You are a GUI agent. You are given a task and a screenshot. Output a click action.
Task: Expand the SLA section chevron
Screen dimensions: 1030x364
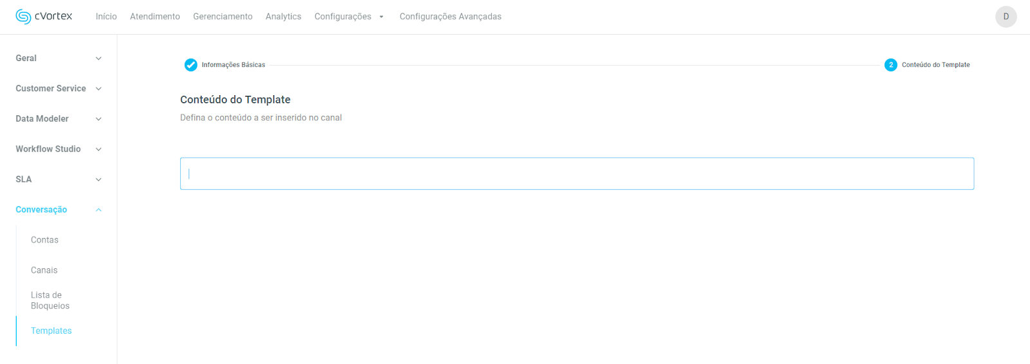click(98, 179)
